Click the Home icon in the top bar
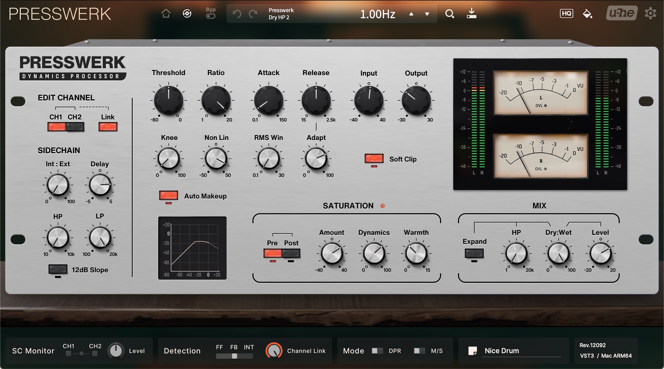The width and height of the screenshot is (664, 369). [x=166, y=13]
